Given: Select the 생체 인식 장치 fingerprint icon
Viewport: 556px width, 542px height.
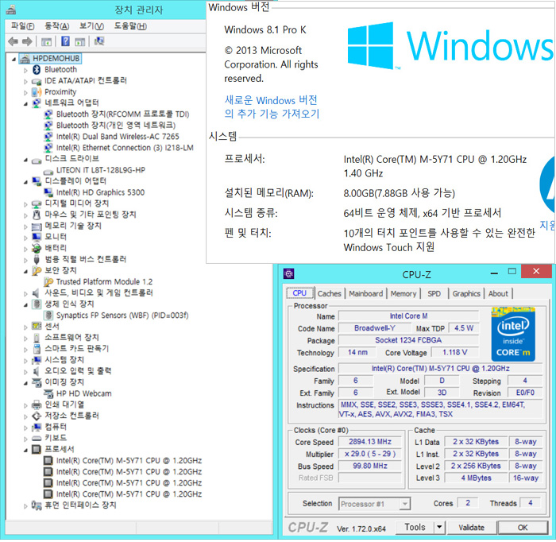Looking at the screenshot, I should pyautogui.click(x=37, y=304).
